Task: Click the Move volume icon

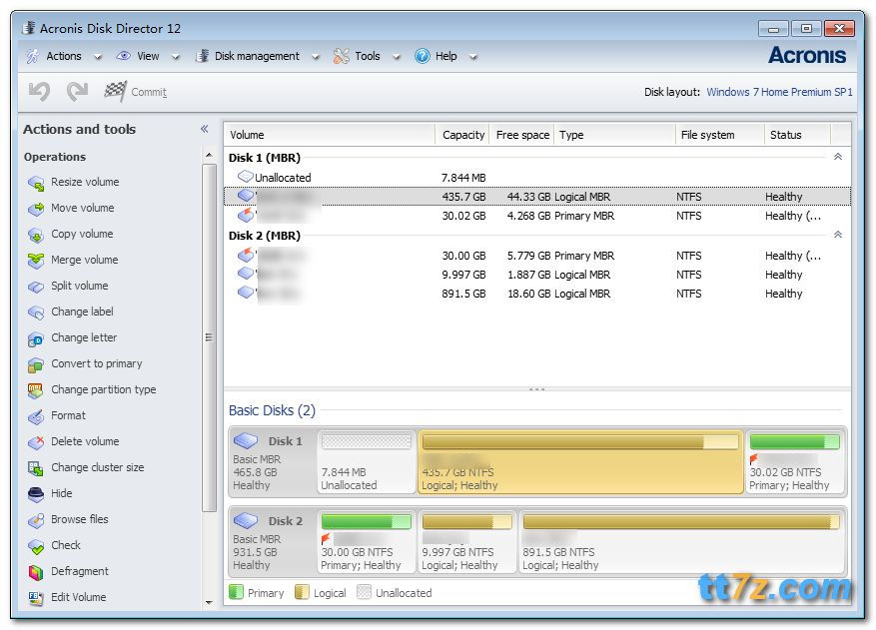Action: 36,209
